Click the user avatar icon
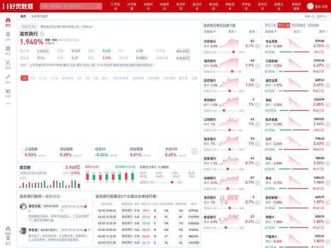 [310, 6]
